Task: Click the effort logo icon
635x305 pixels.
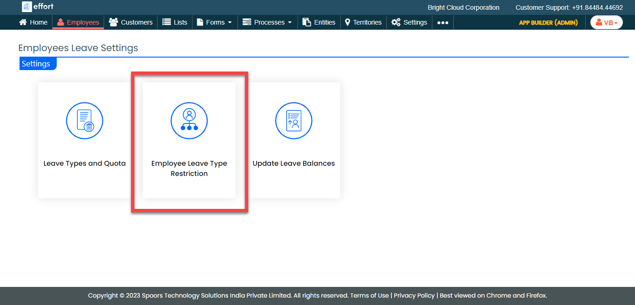Action: pyautogui.click(x=27, y=6)
